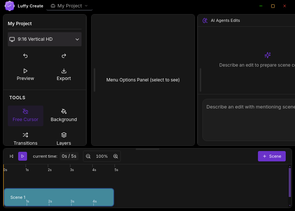The height and width of the screenshot is (211, 295).
Task: Click the 2s mark on the timeline ruler
Action: pos(50,170)
